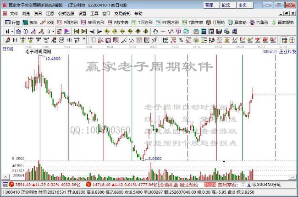Open the 江恩 menu

50,13
